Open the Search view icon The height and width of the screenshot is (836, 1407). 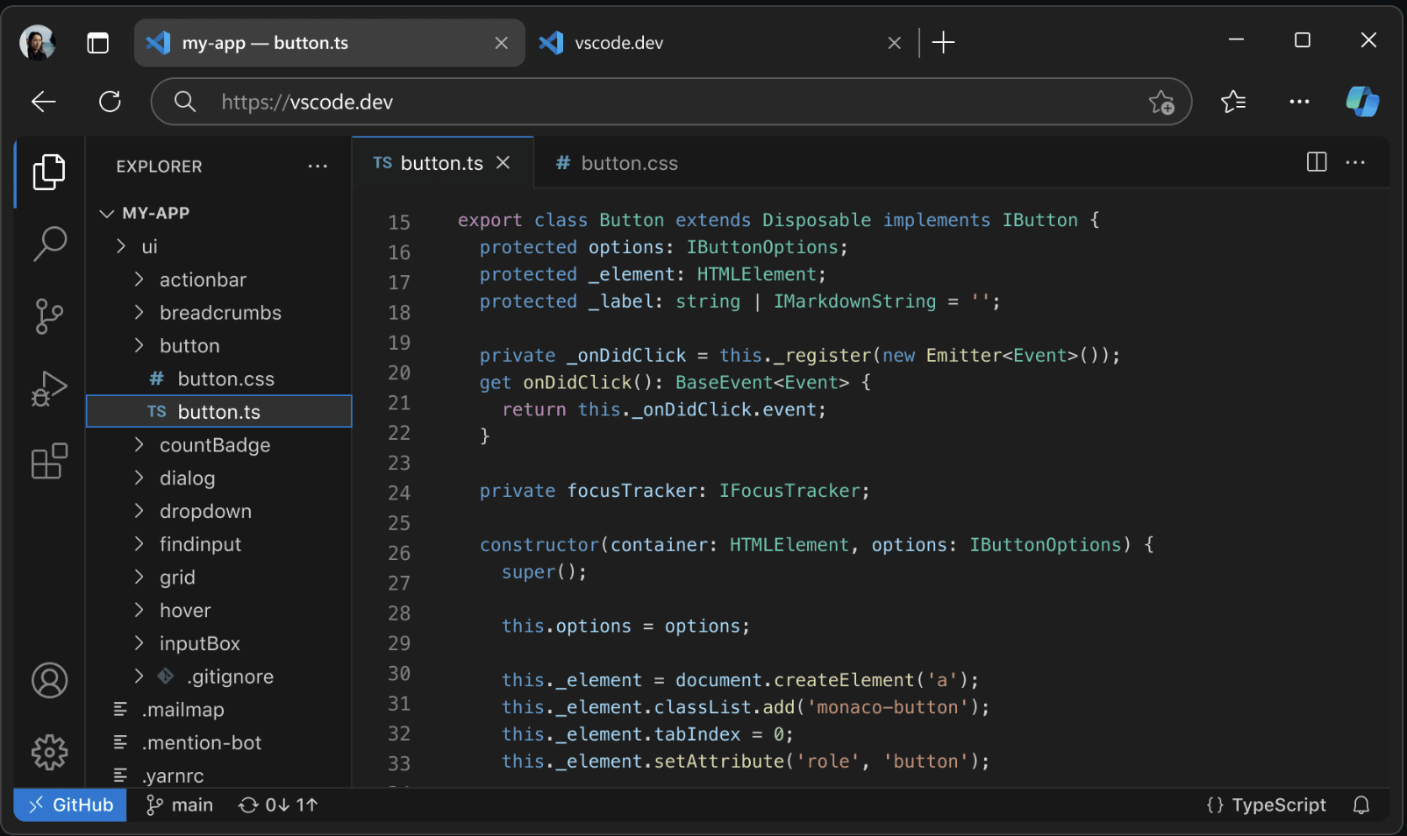pos(49,244)
